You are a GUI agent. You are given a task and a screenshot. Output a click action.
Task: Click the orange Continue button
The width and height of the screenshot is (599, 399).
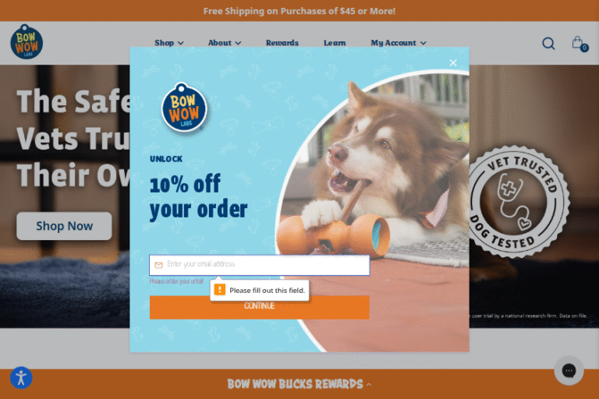260,307
